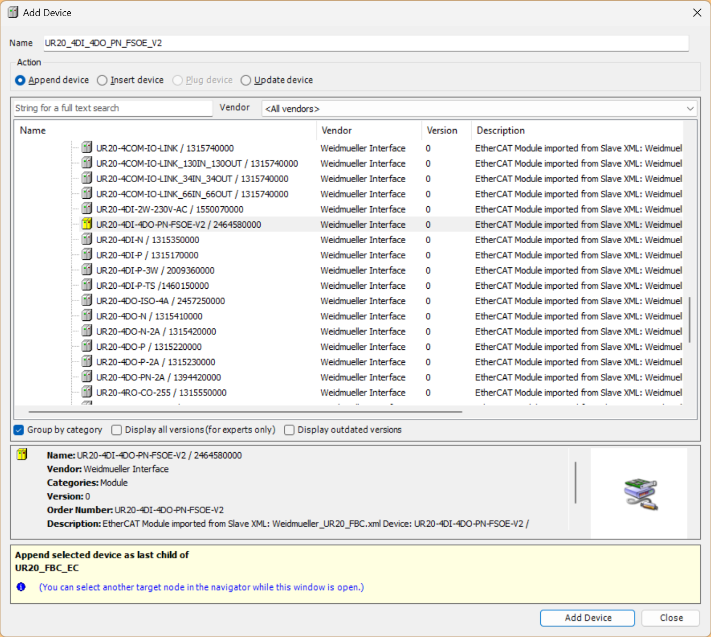Select Insert device radio button

pos(102,80)
